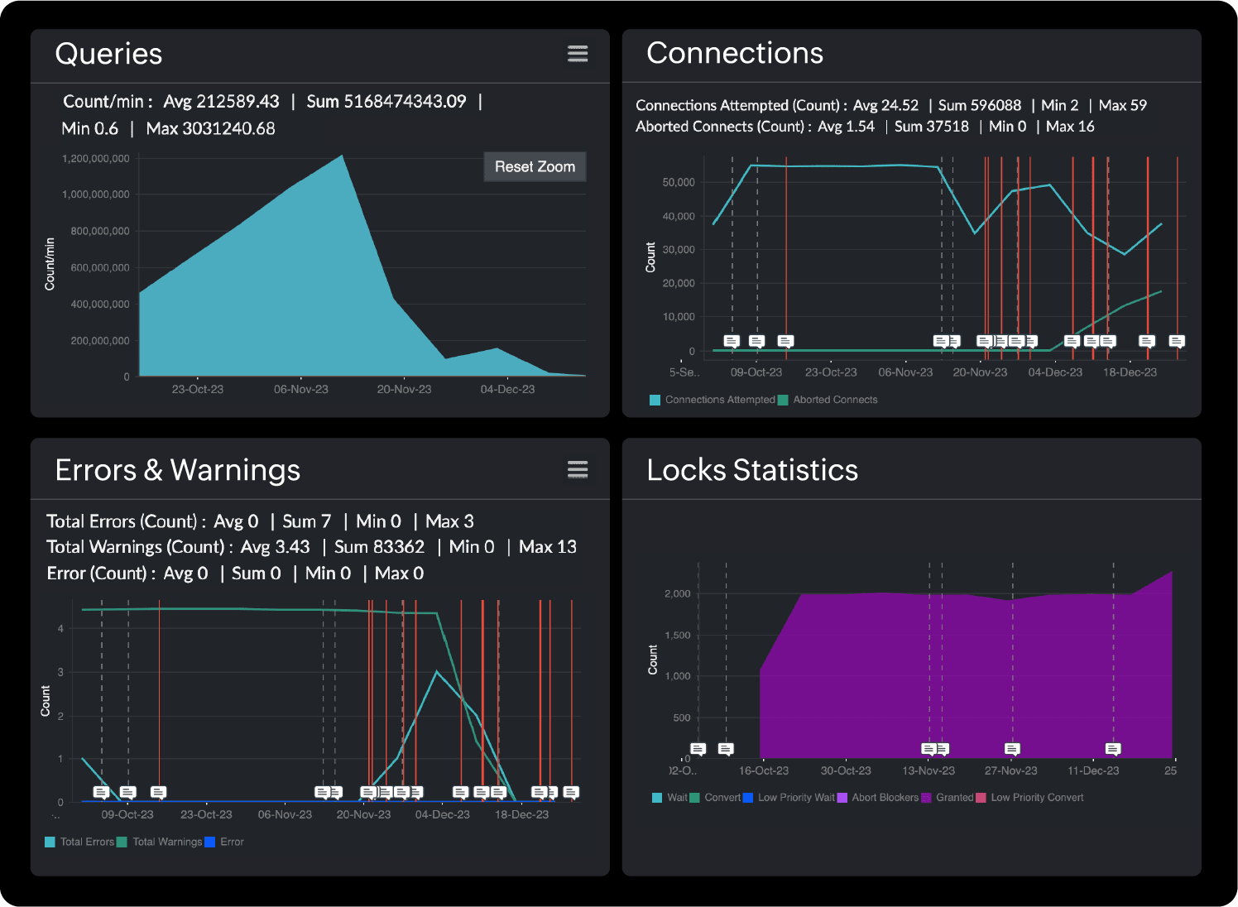Toggle Abort Blockers legend entry
This screenshot has width=1238, height=907.
tap(884, 798)
